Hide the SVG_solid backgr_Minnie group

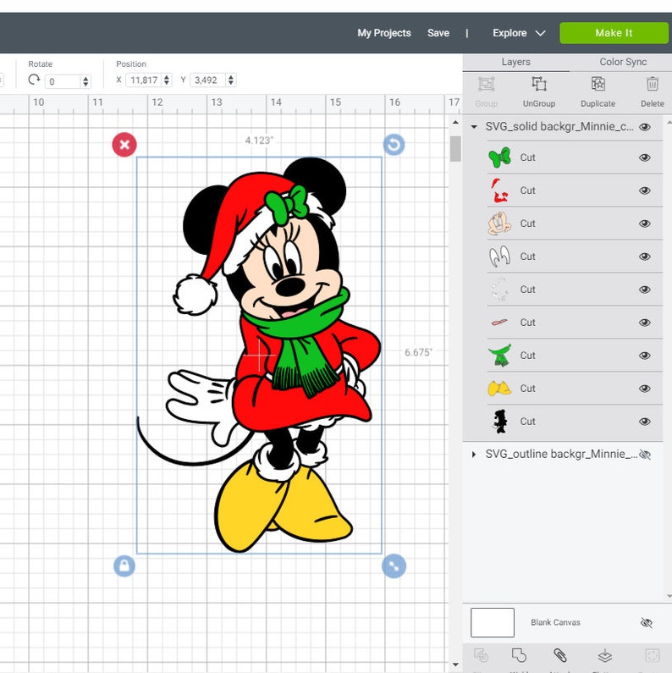point(645,127)
